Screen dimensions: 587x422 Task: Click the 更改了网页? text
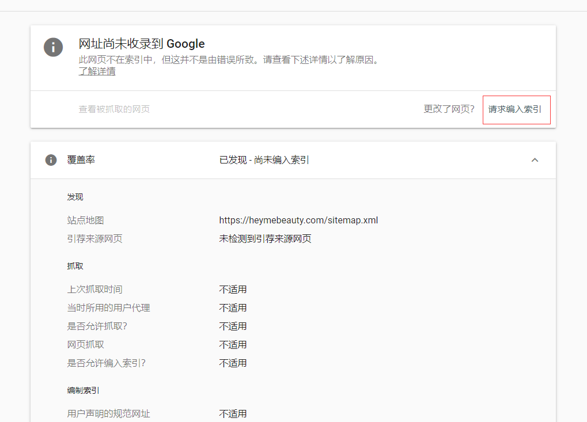click(x=448, y=109)
